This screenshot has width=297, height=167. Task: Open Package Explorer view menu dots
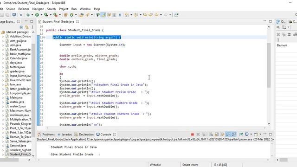[32, 27]
